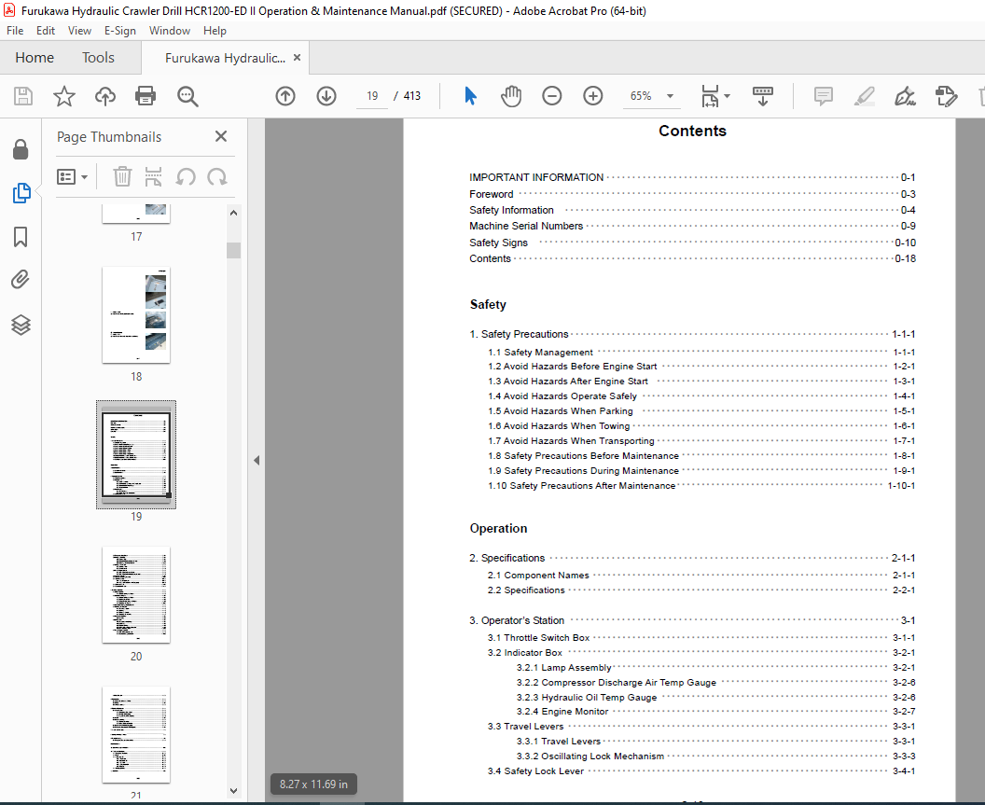985x805 pixels.
Task: Open the Help menu
Action: coord(215,30)
